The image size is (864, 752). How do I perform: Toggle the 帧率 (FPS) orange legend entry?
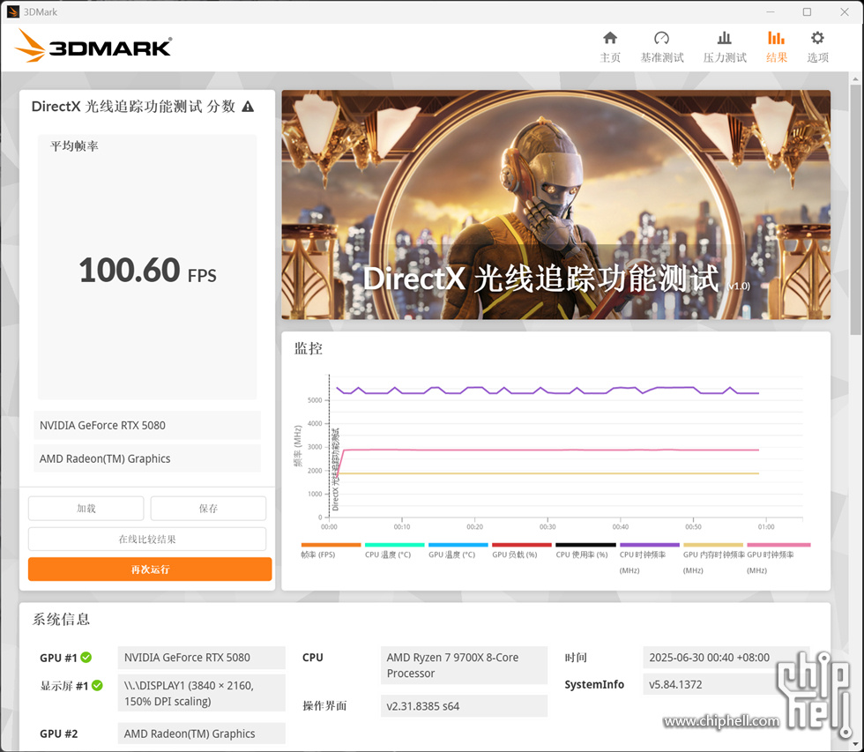point(331,550)
